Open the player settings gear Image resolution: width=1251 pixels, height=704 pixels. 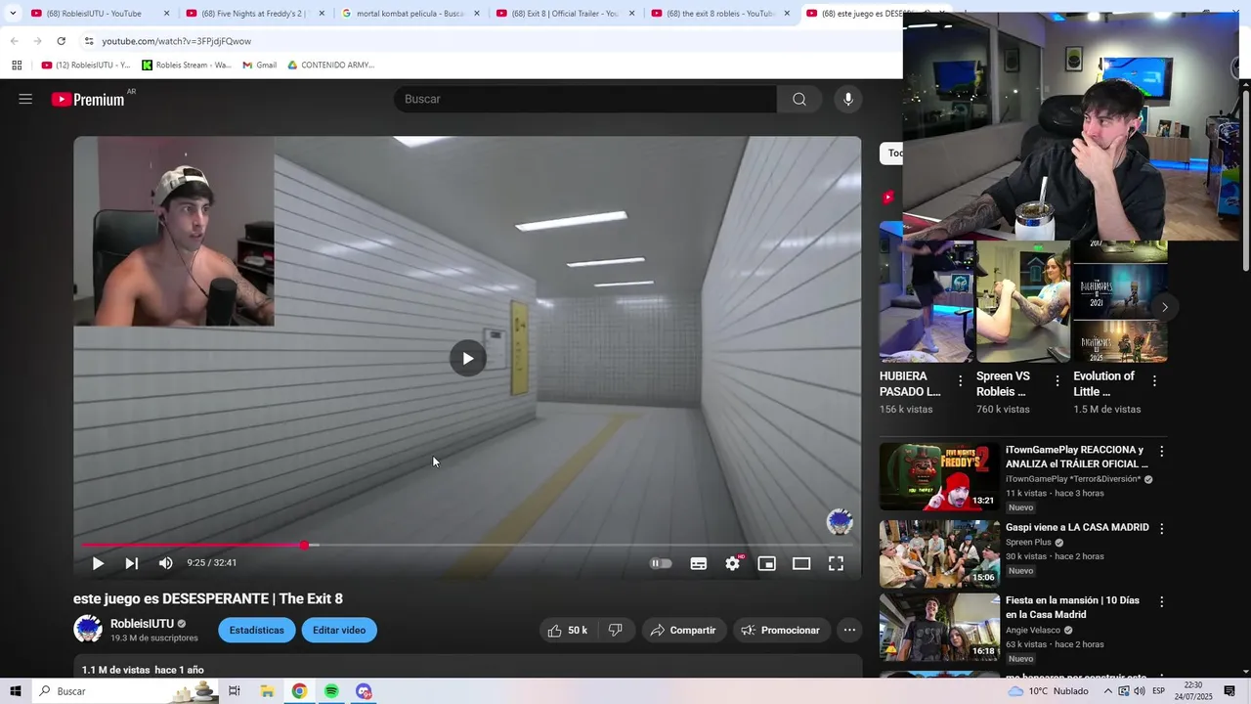point(733,563)
